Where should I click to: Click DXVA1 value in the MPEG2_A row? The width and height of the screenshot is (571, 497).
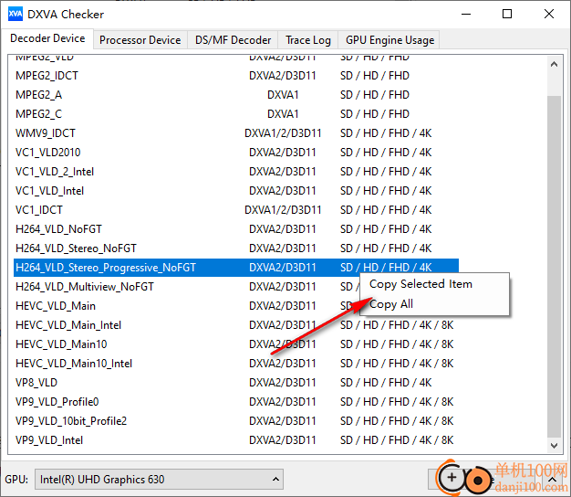pyautogui.click(x=283, y=95)
